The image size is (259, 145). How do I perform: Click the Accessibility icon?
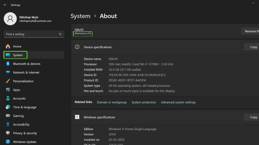[x=8, y=125]
